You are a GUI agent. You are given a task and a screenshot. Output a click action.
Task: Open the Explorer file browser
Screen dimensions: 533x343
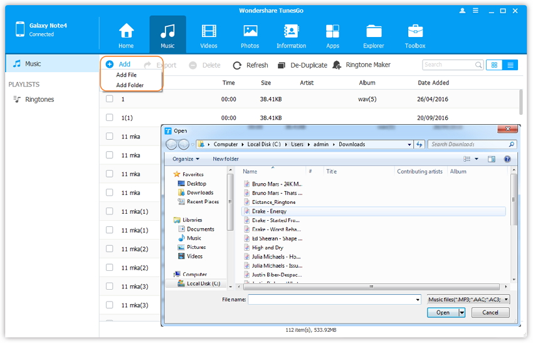point(374,34)
